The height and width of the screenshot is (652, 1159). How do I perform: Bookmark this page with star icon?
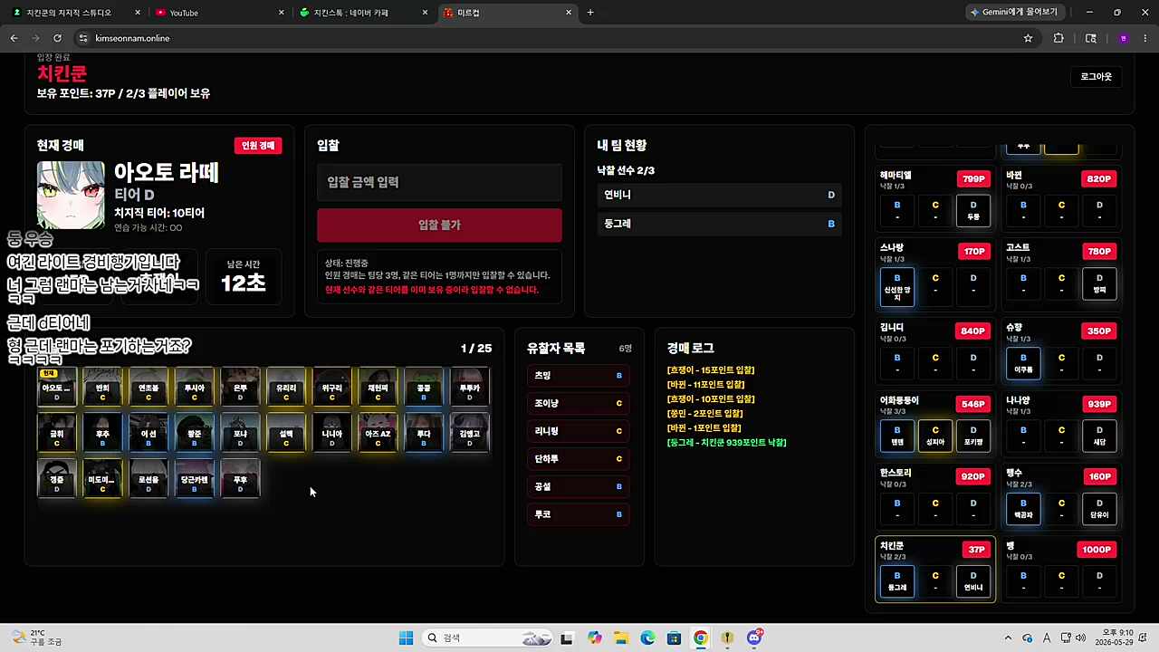pyautogui.click(x=1028, y=38)
